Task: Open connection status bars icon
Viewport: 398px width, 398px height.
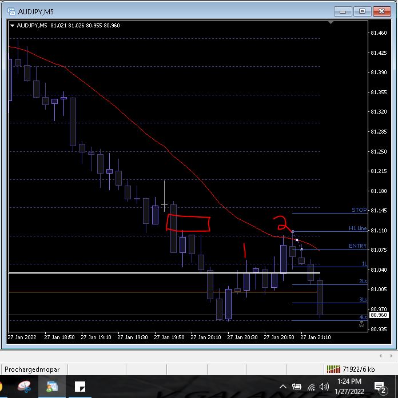Action: coord(333,369)
